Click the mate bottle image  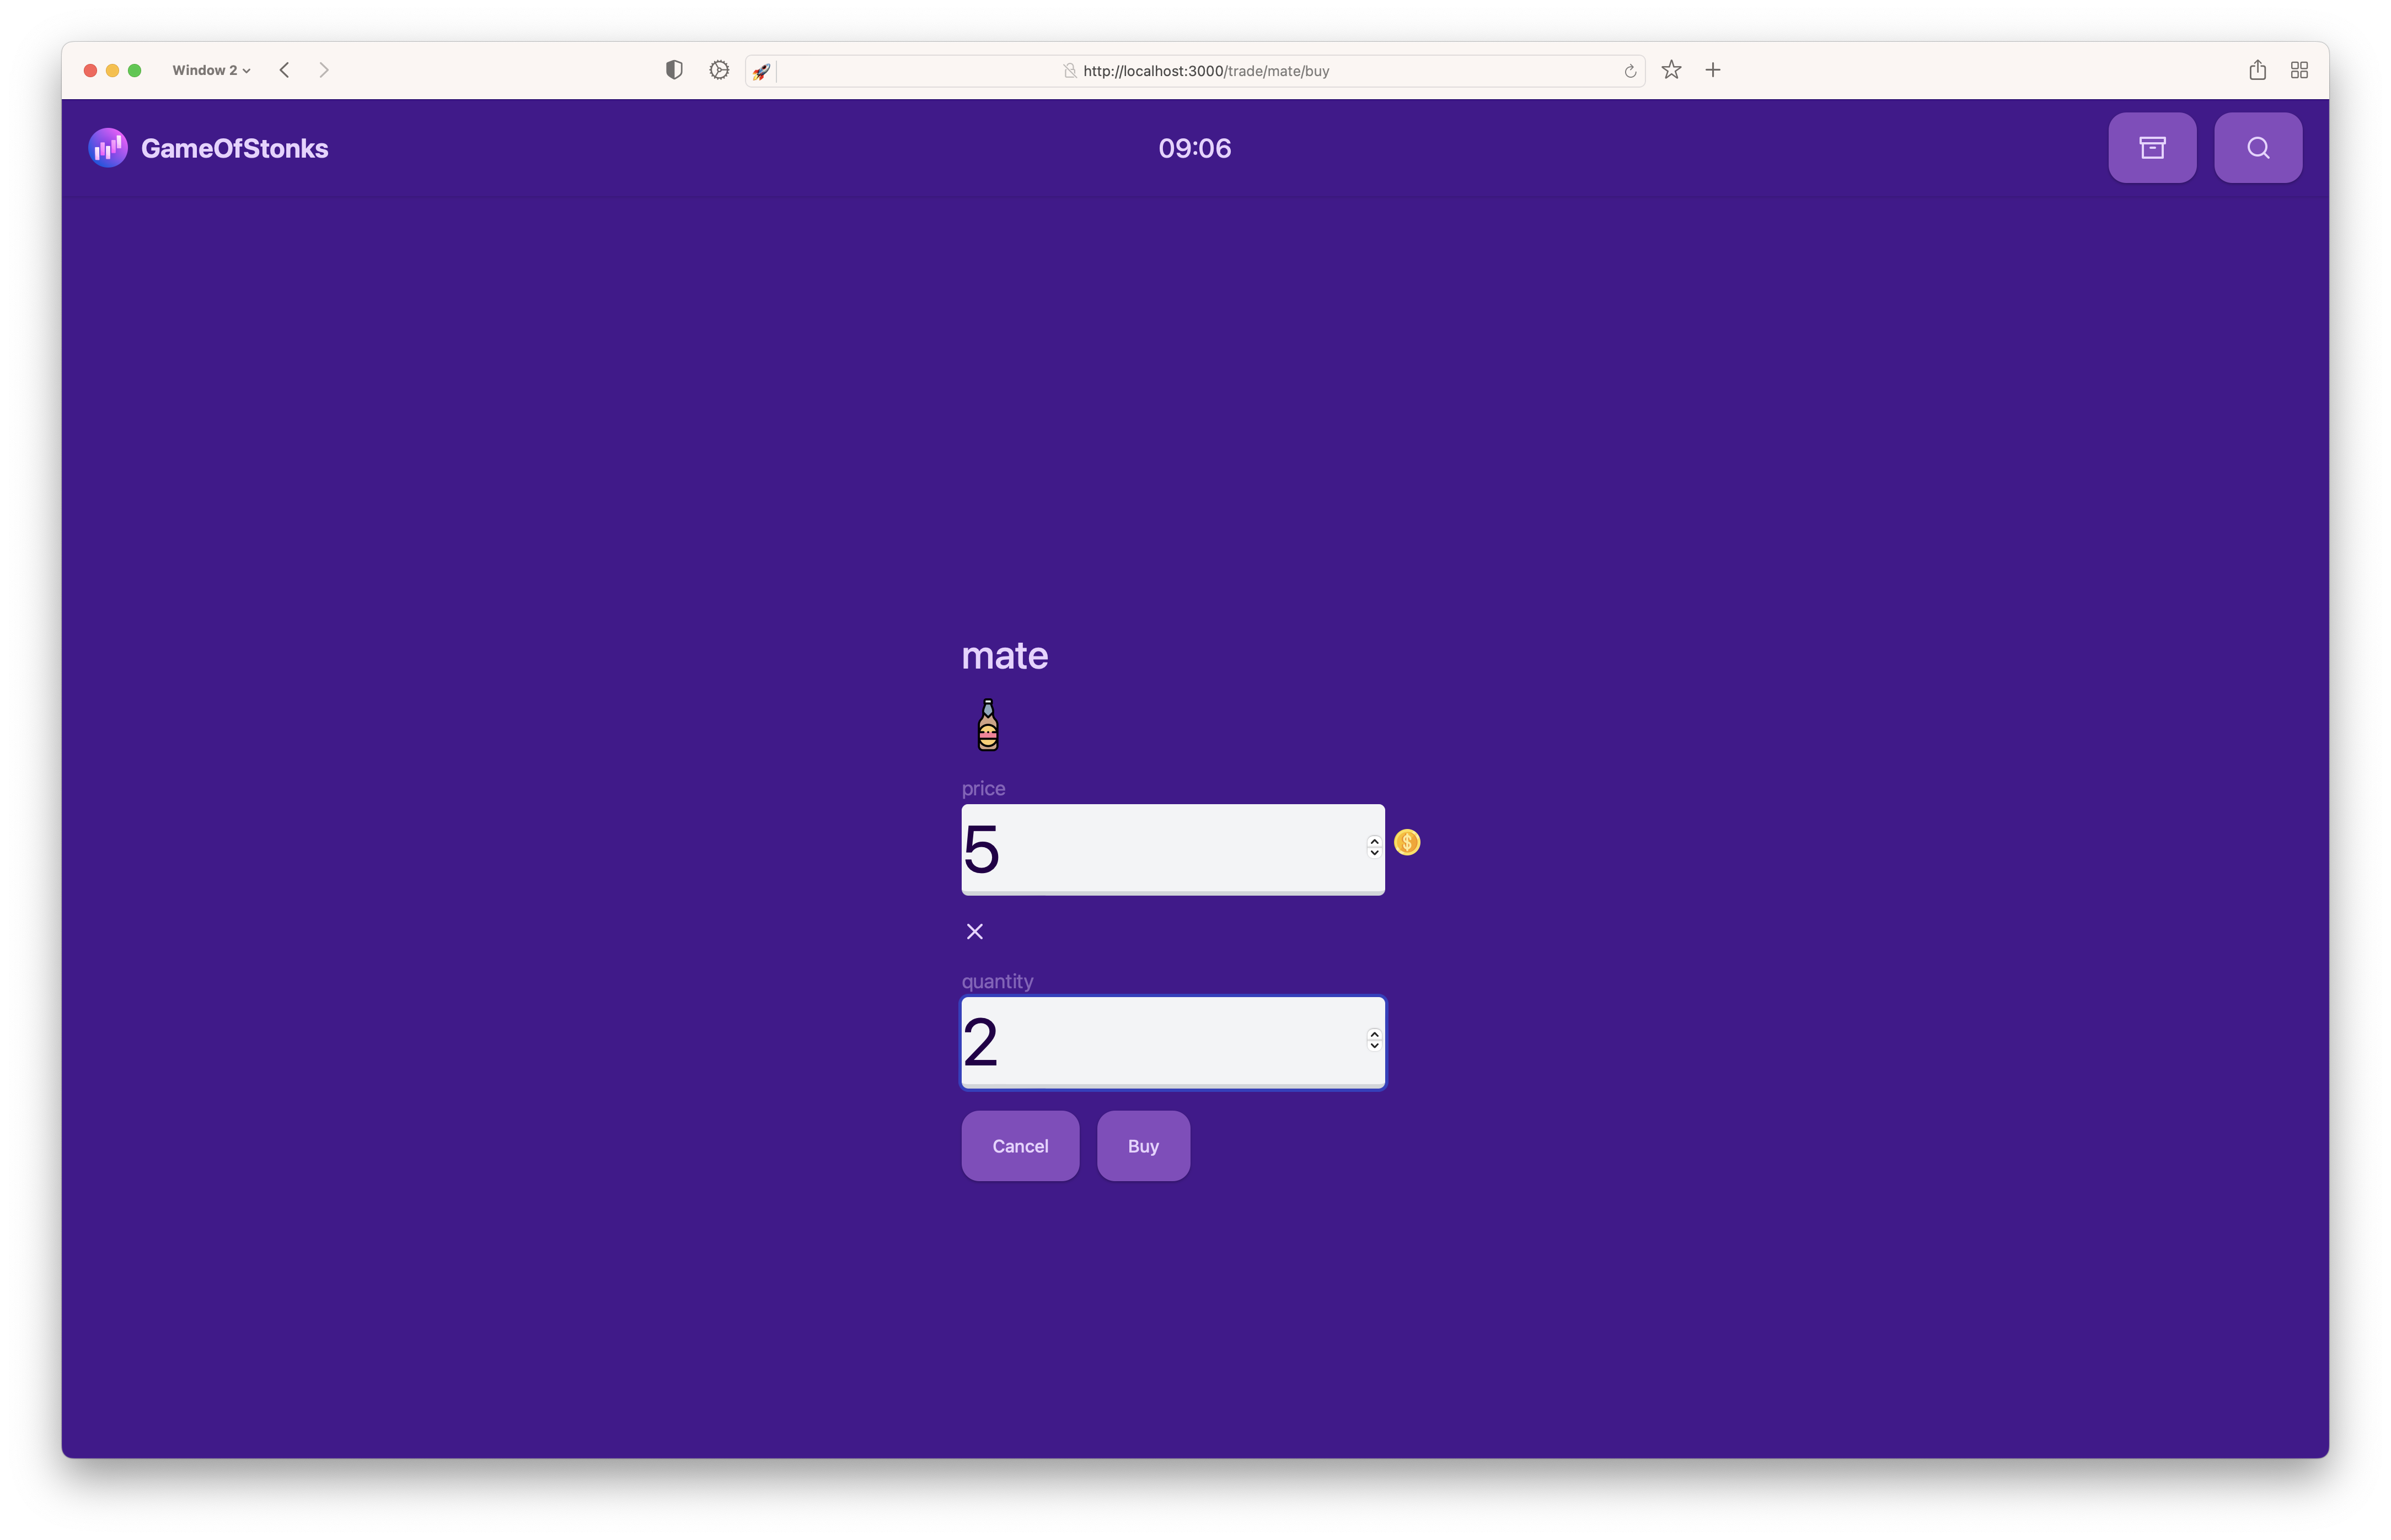(x=988, y=725)
